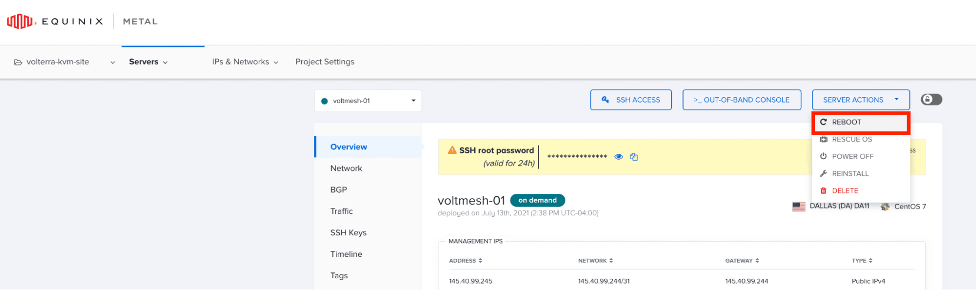This screenshot has width=976, height=290.
Task: Open the SSH Access dialog
Action: [631, 100]
